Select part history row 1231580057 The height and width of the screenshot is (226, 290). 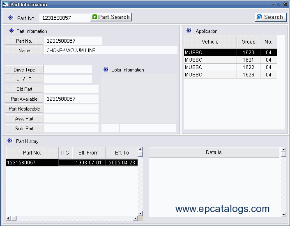point(32,163)
